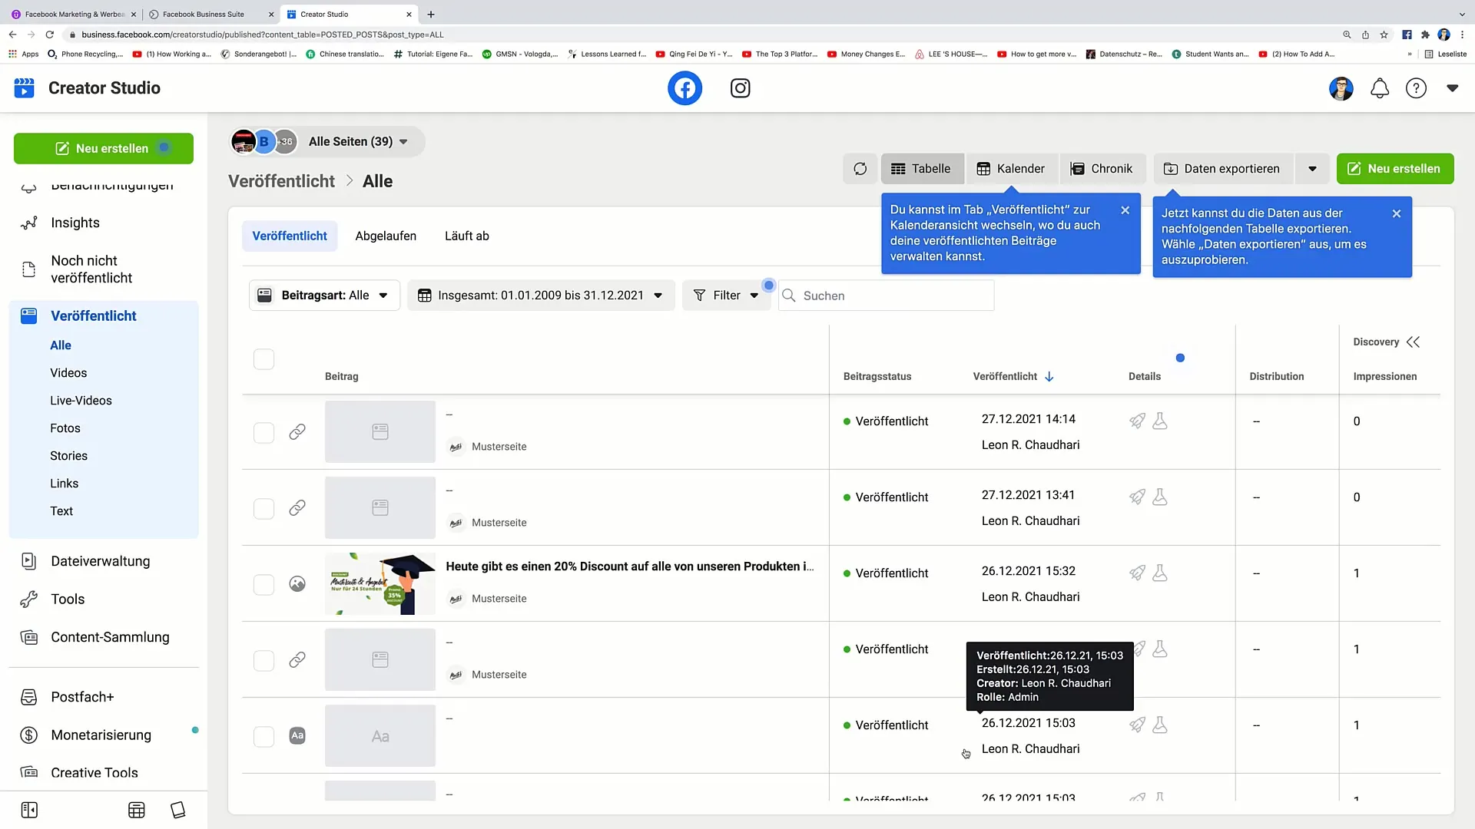The height and width of the screenshot is (829, 1475).
Task: Switch to Abgelaufen tab
Action: point(385,236)
